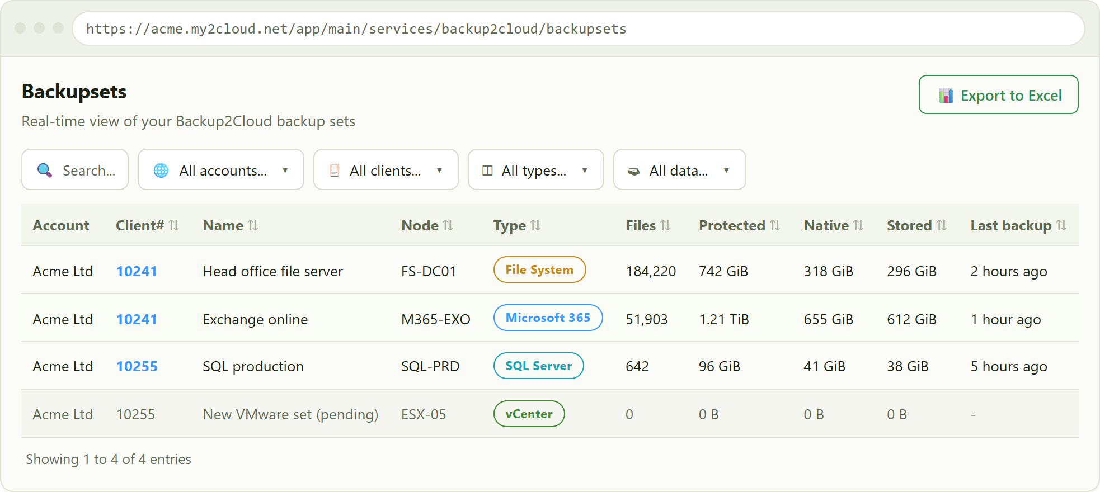This screenshot has width=1100, height=492.
Task: Sort table by Client# sort arrows
Action: point(174,225)
